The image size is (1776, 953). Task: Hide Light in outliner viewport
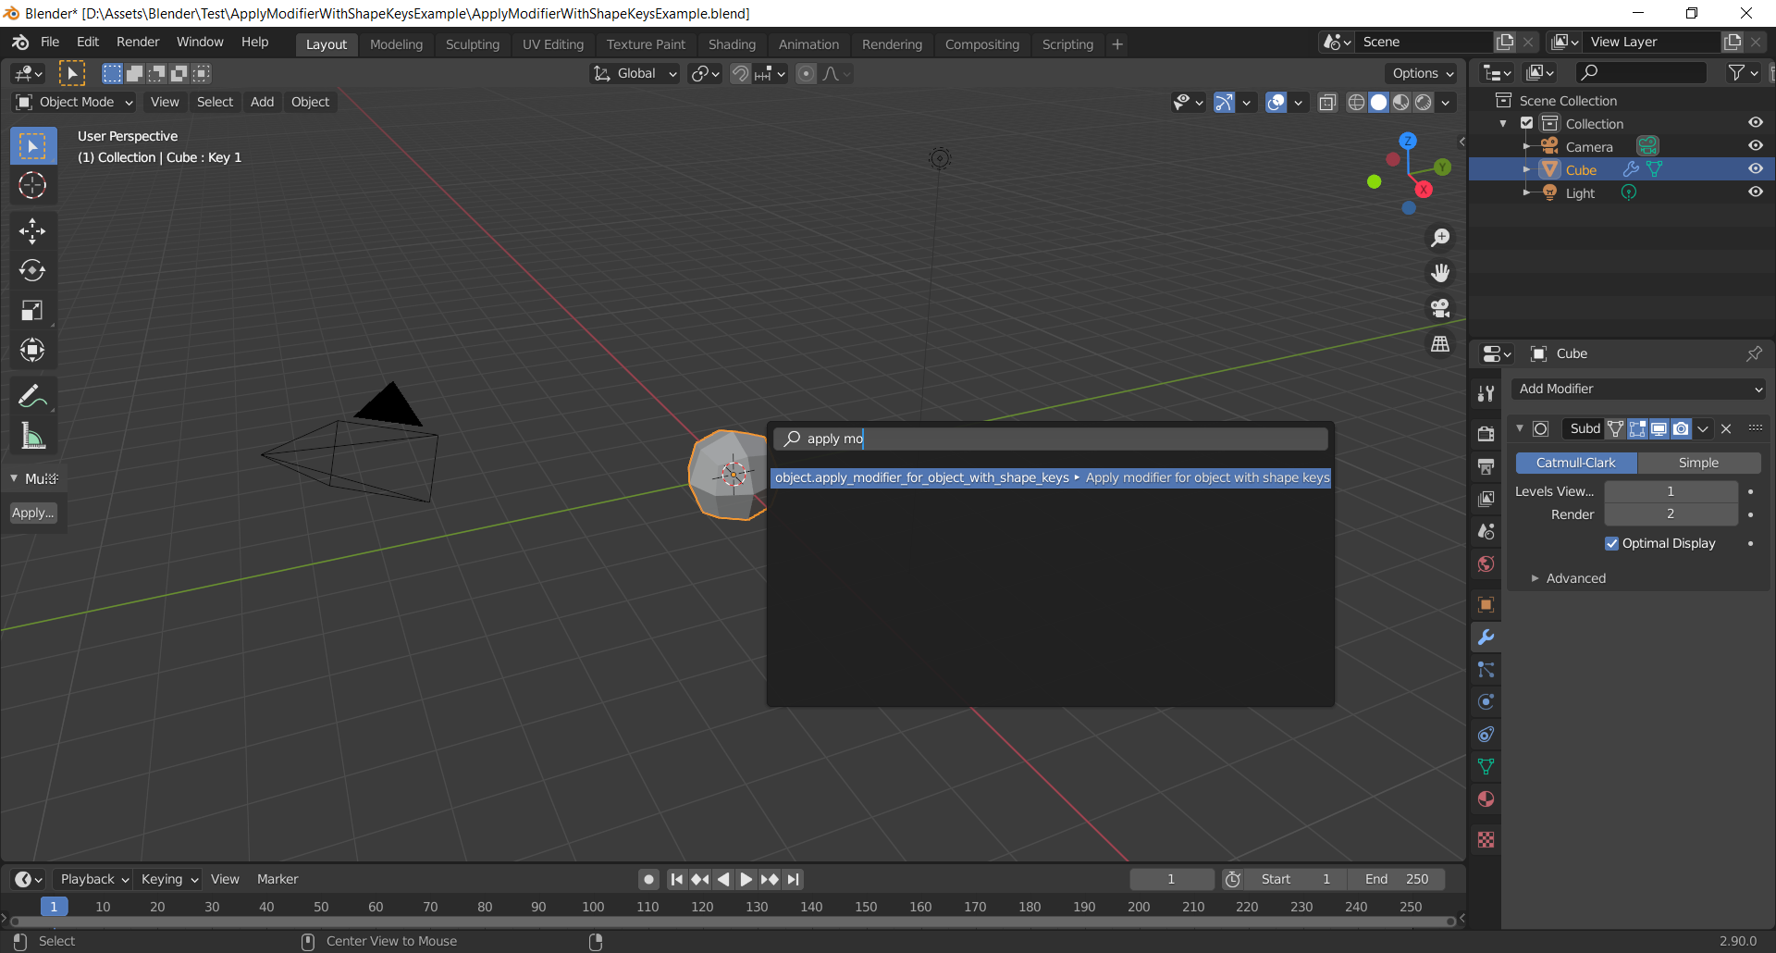pyautogui.click(x=1755, y=192)
